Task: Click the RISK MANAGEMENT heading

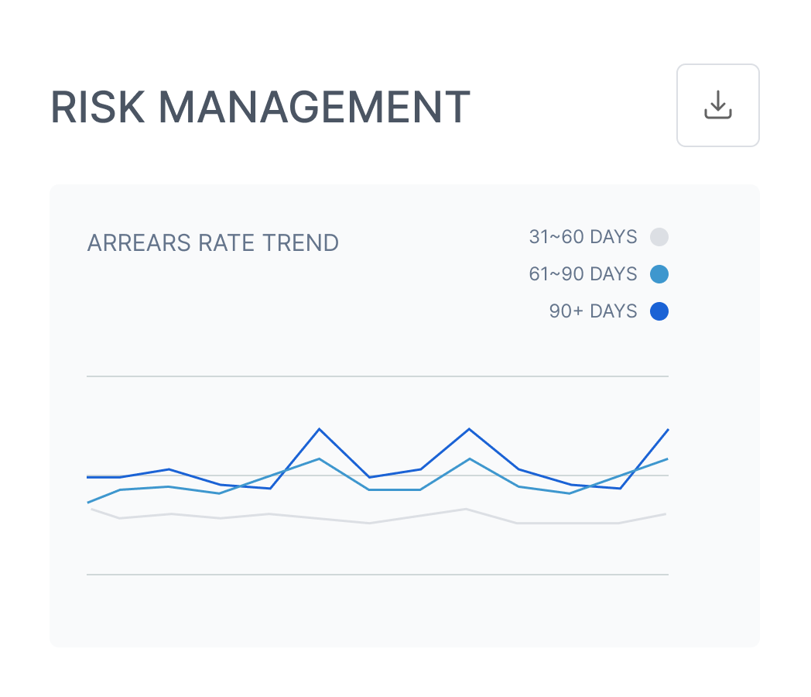Action: [260, 107]
